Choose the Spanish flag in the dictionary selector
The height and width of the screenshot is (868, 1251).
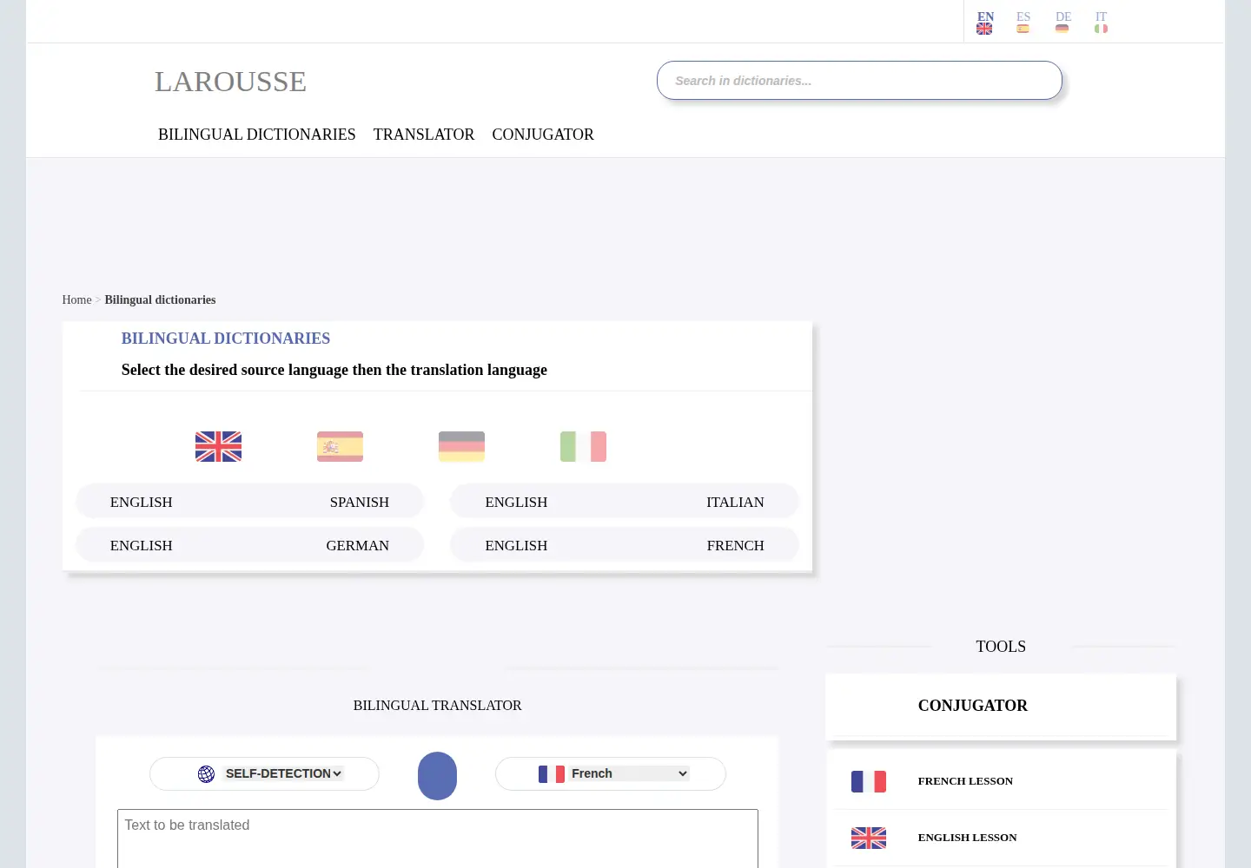[340, 446]
